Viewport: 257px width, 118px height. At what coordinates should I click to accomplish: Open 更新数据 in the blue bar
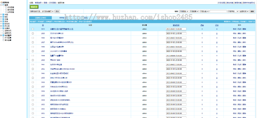tap(235, 22)
